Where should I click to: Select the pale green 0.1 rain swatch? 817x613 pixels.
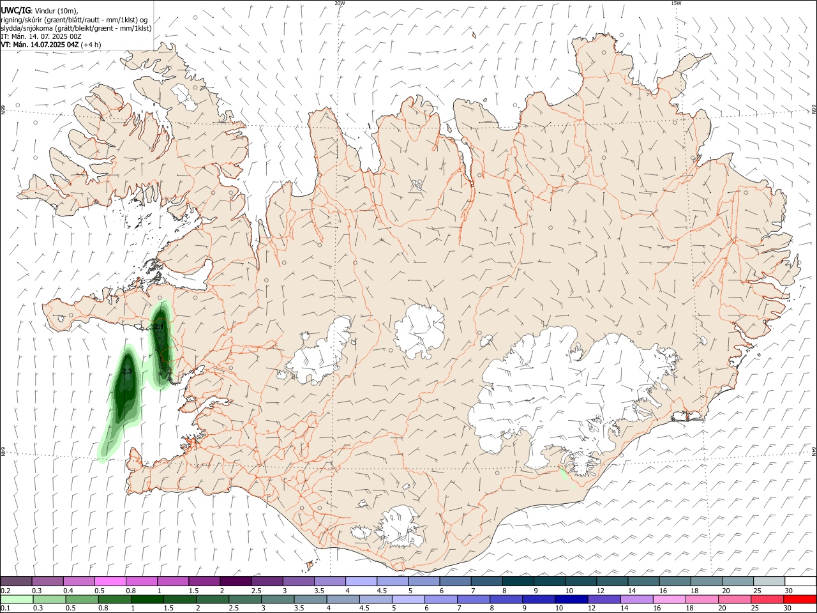click(17, 600)
